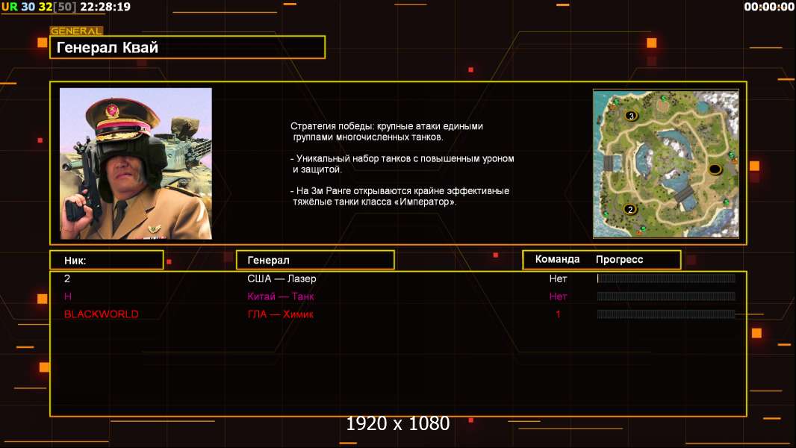This screenshot has height=448, width=796.
Task: Click start position 3 on the minimap
Action: coord(631,116)
